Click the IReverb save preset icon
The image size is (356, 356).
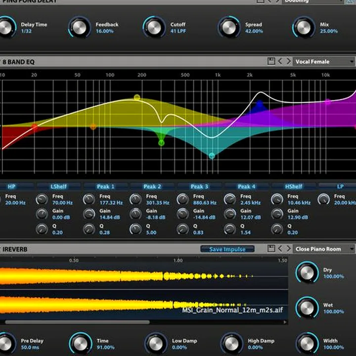tap(271, 249)
